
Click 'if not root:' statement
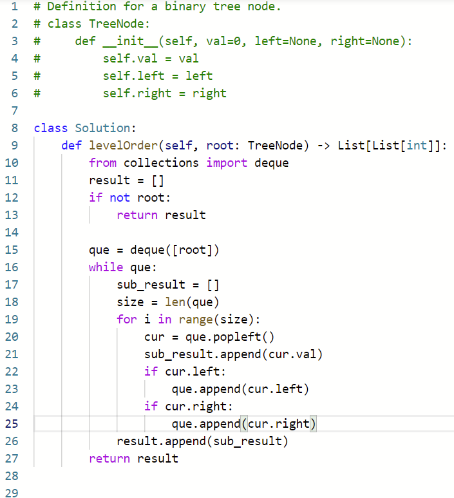[130, 198]
